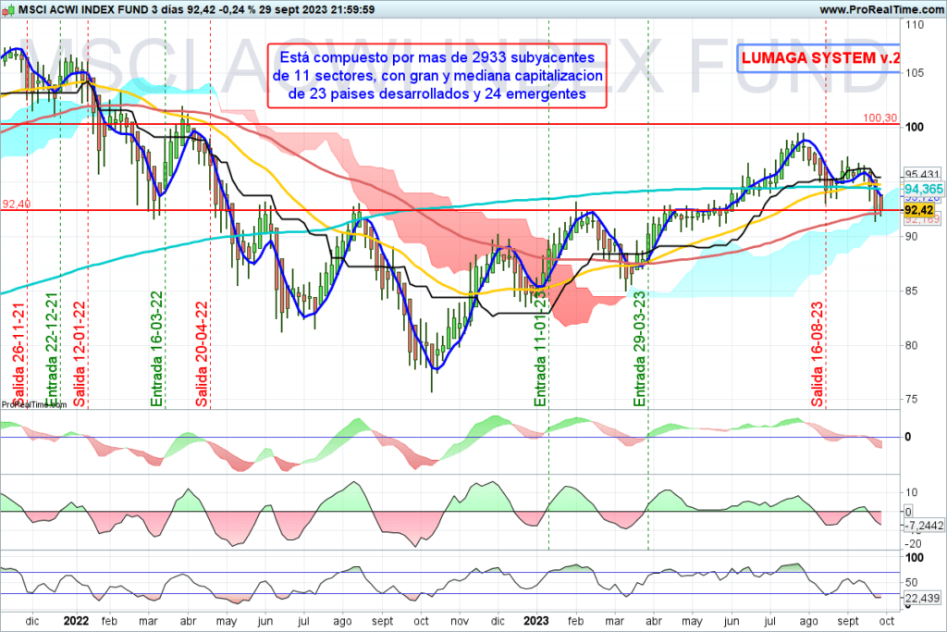Select the -20 oscillator axis label
Screen dimensions: 947x632
click(913, 544)
